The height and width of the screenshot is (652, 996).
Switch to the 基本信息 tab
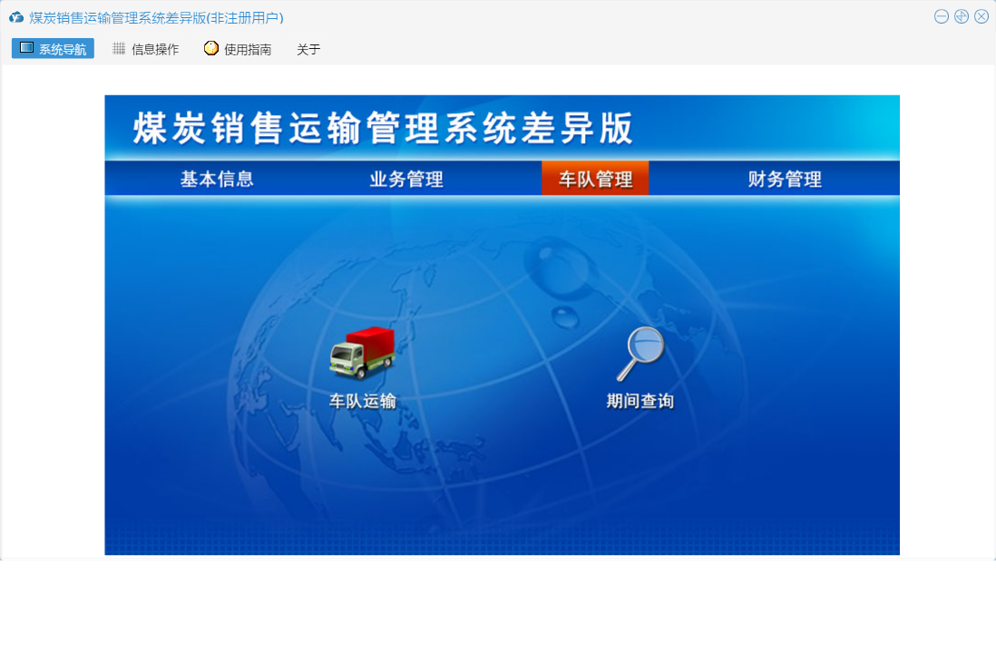tap(217, 179)
